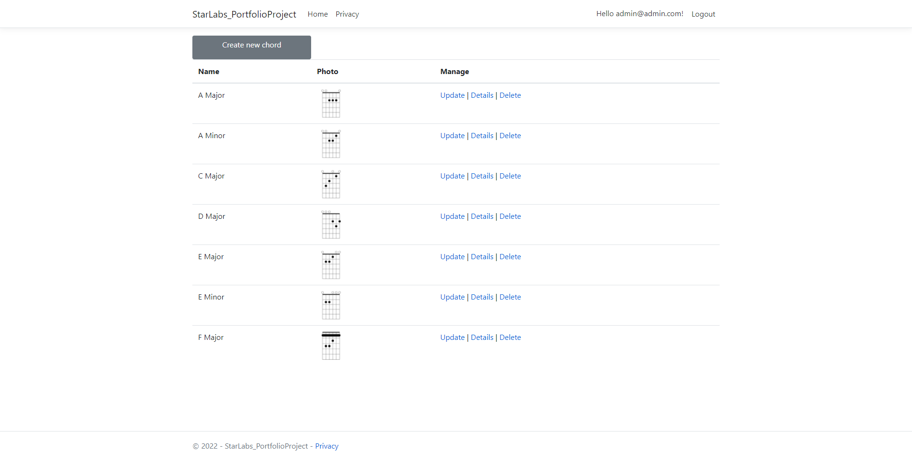This screenshot has height=460, width=912.
Task: Open the E Minor chord photo
Action: 331,305
